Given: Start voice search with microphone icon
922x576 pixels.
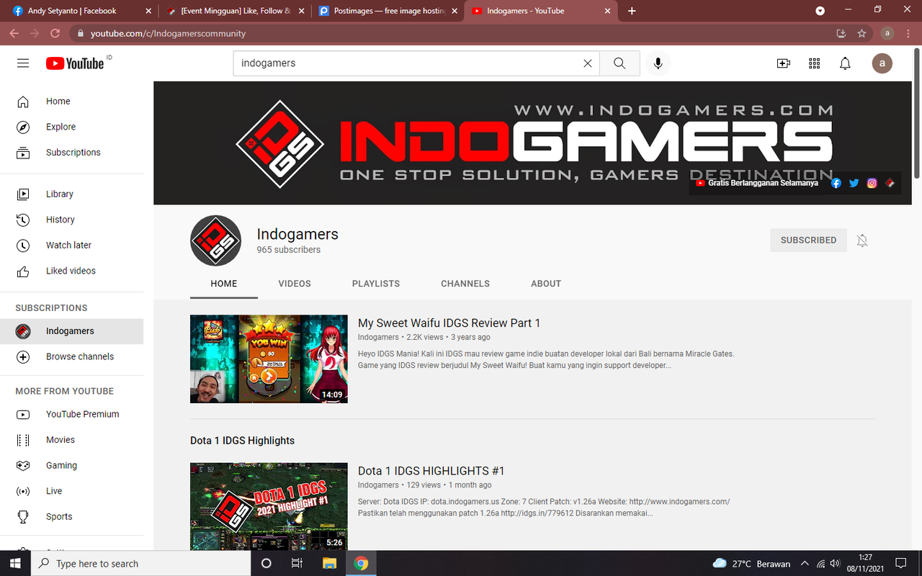Looking at the screenshot, I should [658, 63].
